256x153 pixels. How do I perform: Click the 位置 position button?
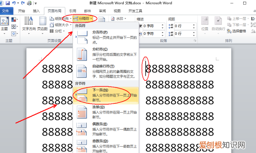205,25
